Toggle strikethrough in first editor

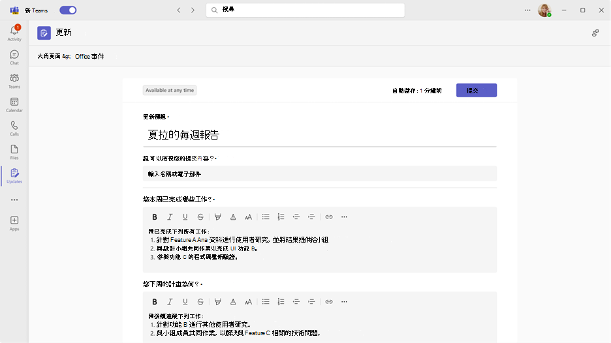pyautogui.click(x=200, y=217)
